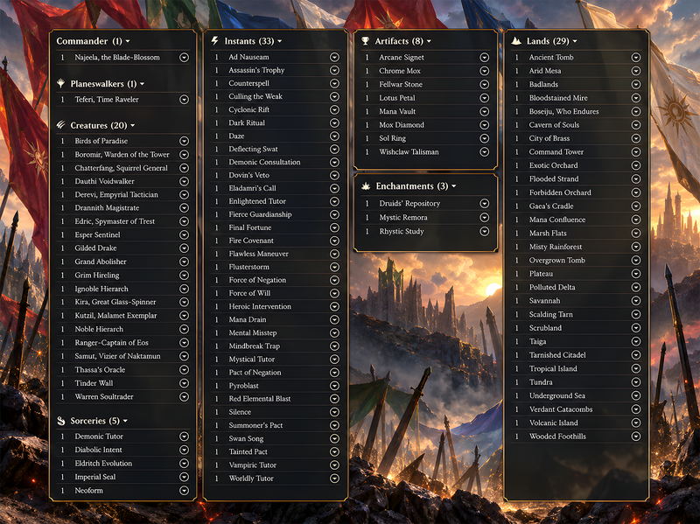700x524 pixels.
Task: Open the Chatterfang, Squirrel General card
Action: (121, 168)
